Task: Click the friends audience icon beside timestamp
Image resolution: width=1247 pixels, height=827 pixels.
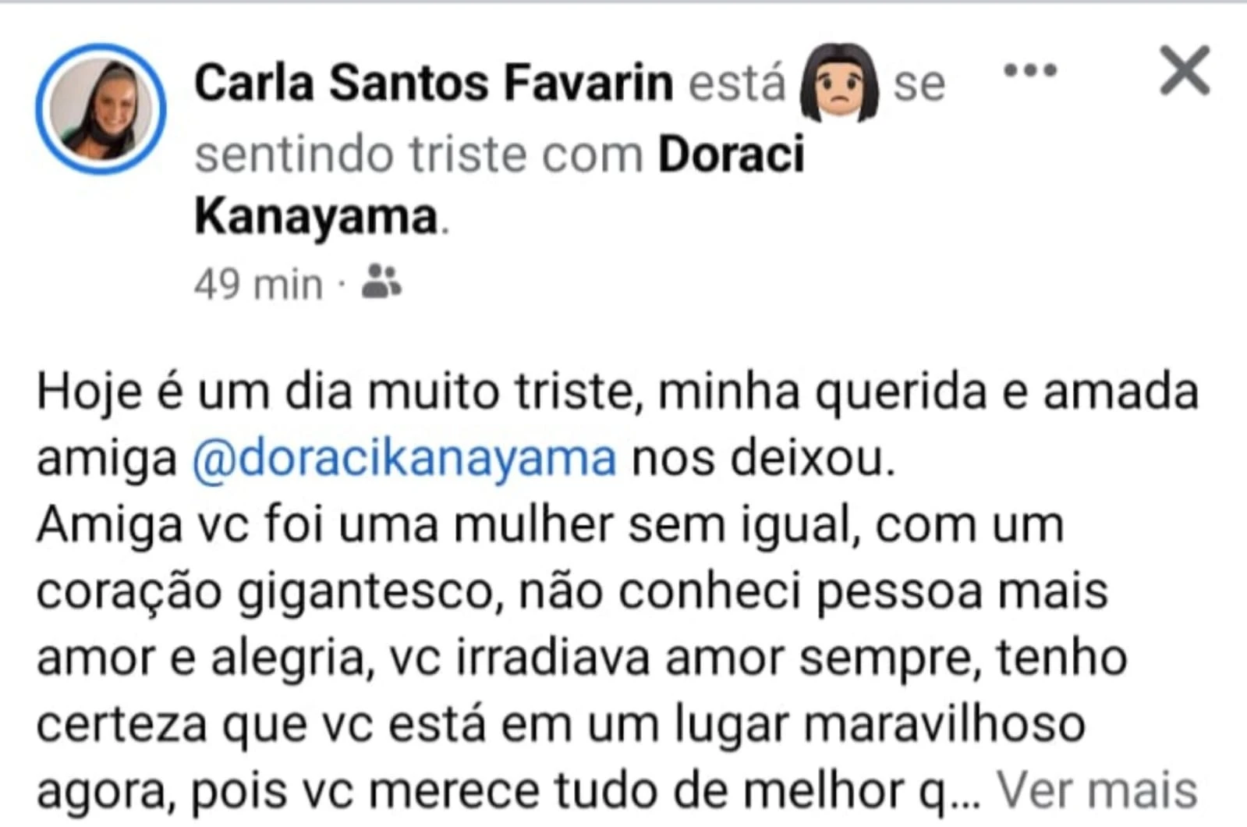Action: [x=381, y=282]
